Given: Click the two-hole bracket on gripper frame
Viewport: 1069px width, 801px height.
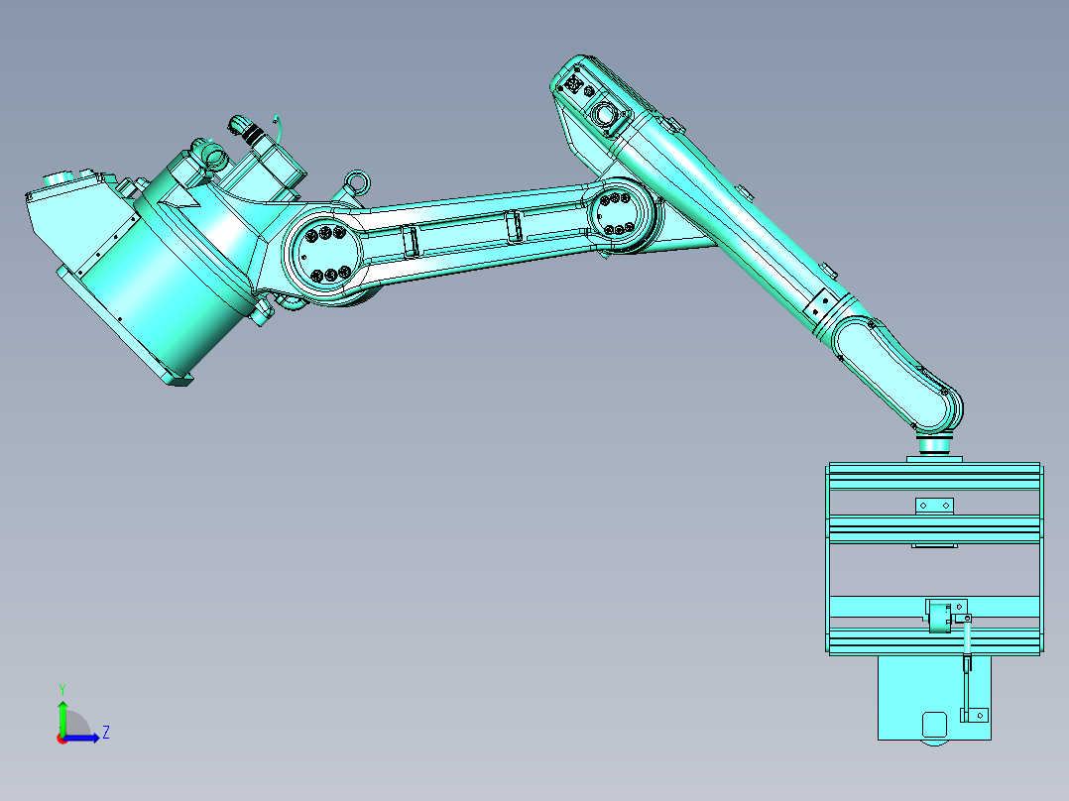Looking at the screenshot, I should [x=934, y=506].
